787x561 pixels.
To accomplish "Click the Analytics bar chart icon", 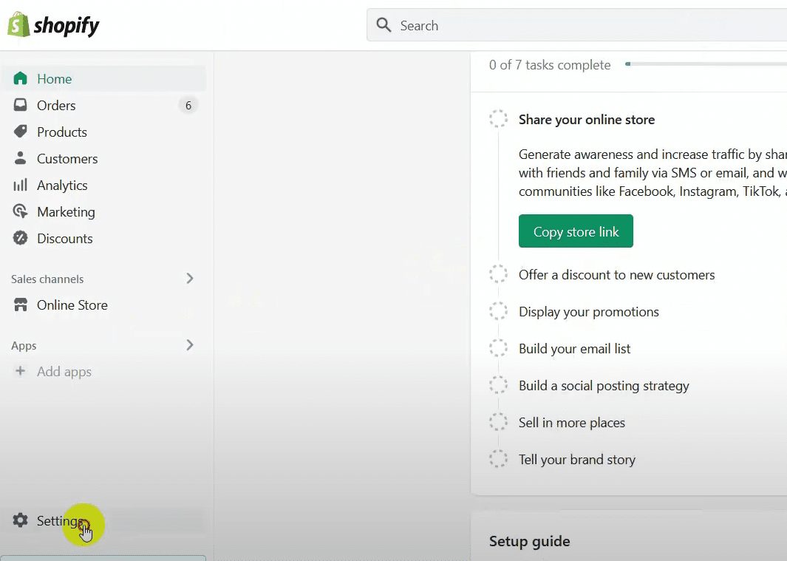I will point(21,185).
